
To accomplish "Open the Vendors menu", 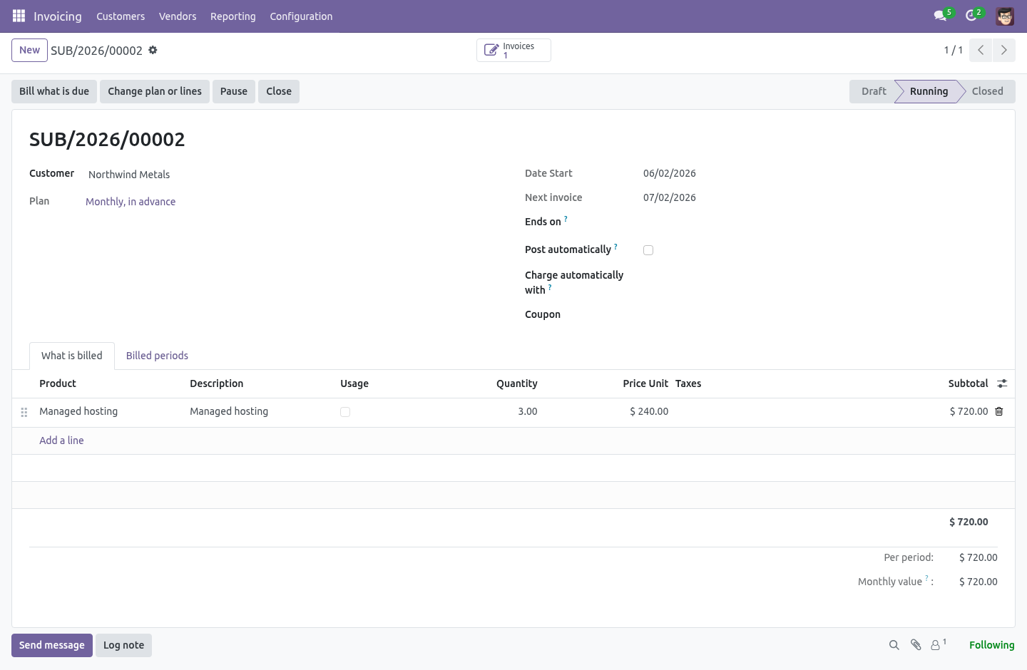I will coord(178,16).
